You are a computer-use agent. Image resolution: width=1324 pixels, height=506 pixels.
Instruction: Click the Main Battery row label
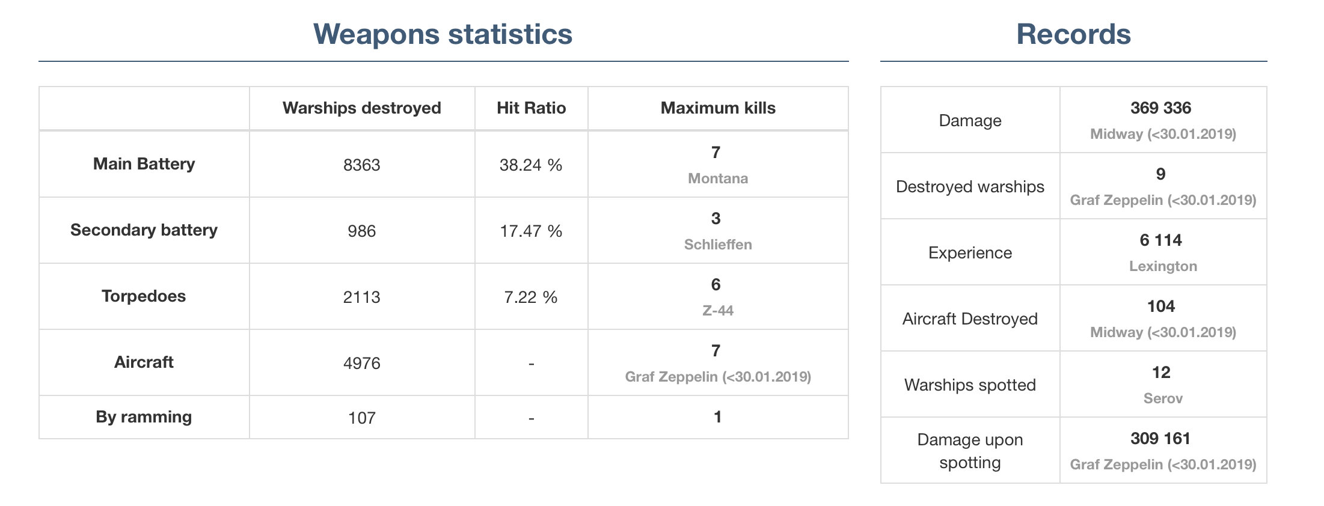click(144, 164)
